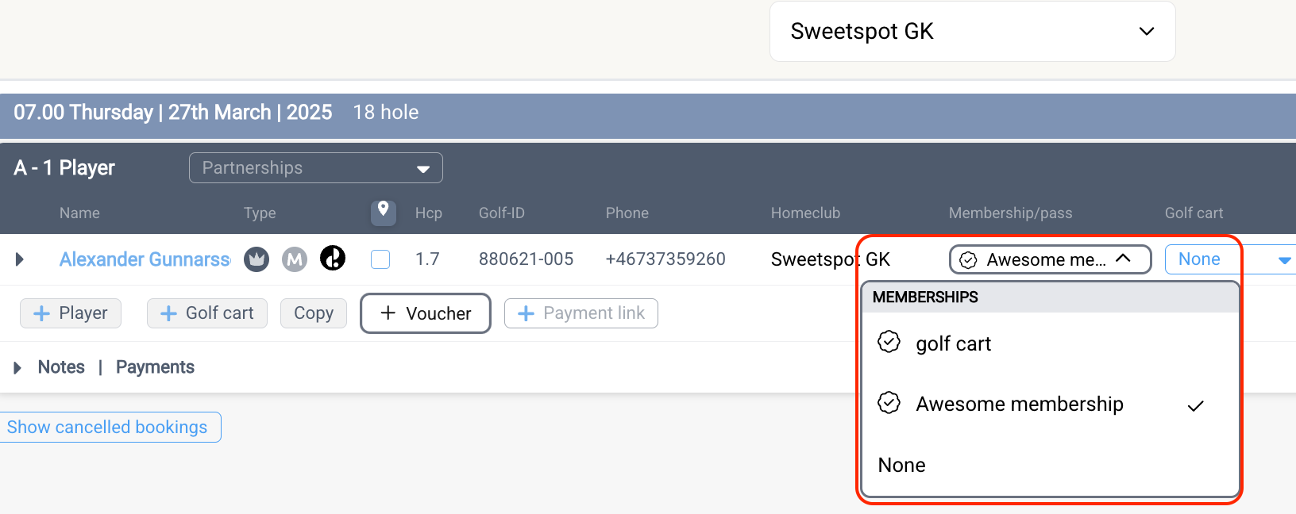Screen dimensions: 1296x514
Task: Tick the checkbox in Alexander Gunnarsson's row
Action: coord(381,259)
